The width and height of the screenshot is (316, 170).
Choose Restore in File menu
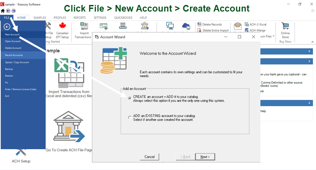point(23,76)
